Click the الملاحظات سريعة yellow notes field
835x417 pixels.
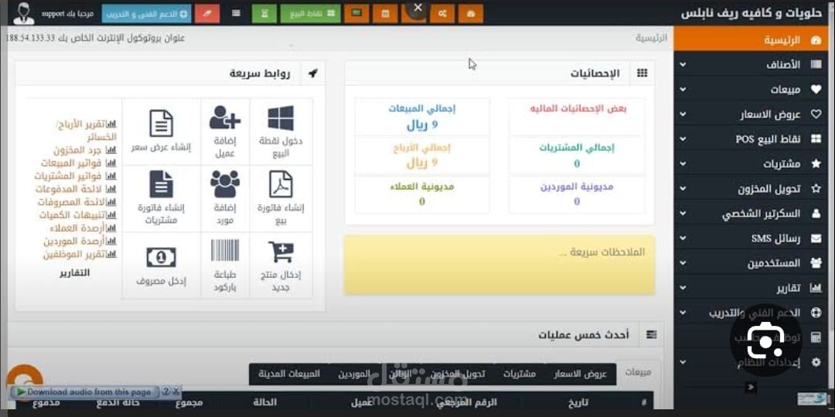[499, 264]
